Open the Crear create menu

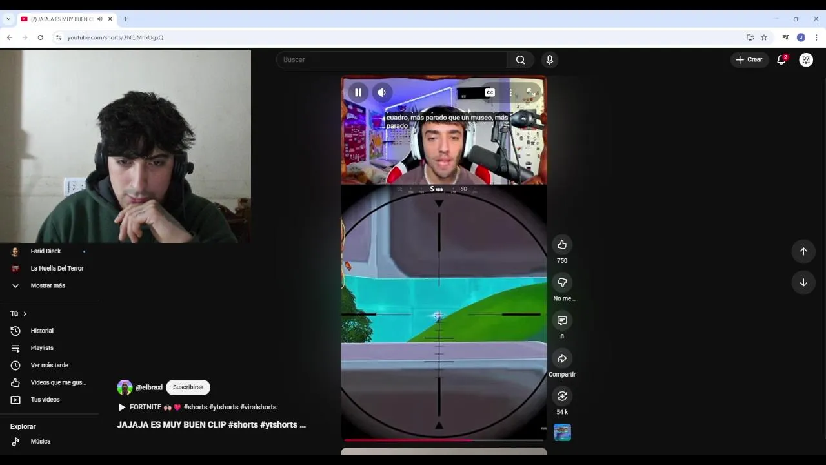coord(750,59)
